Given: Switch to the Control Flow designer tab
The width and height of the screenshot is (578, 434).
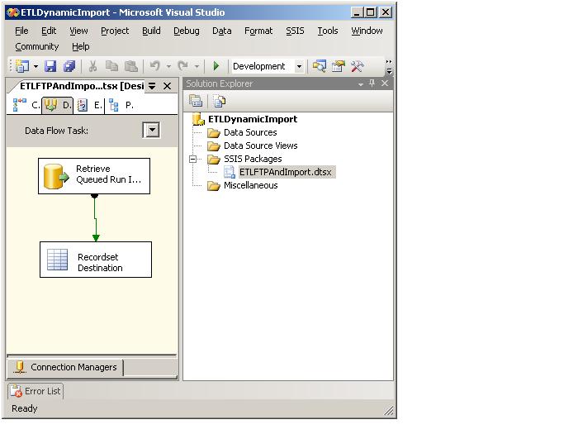Looking at the screenshot, I should 25,106.
